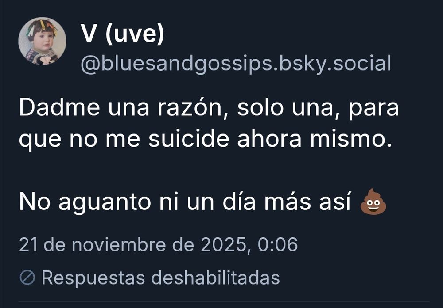443x308 pixels.
Task: Click the display name V (uve)
Action: [x=122, y=34]
